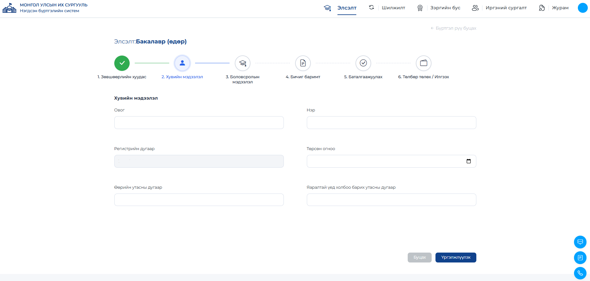Viewport: 590px width, 281px height.
Task: Focus the Овог input field
Action: pyautogui.click(x=199, y=123)
